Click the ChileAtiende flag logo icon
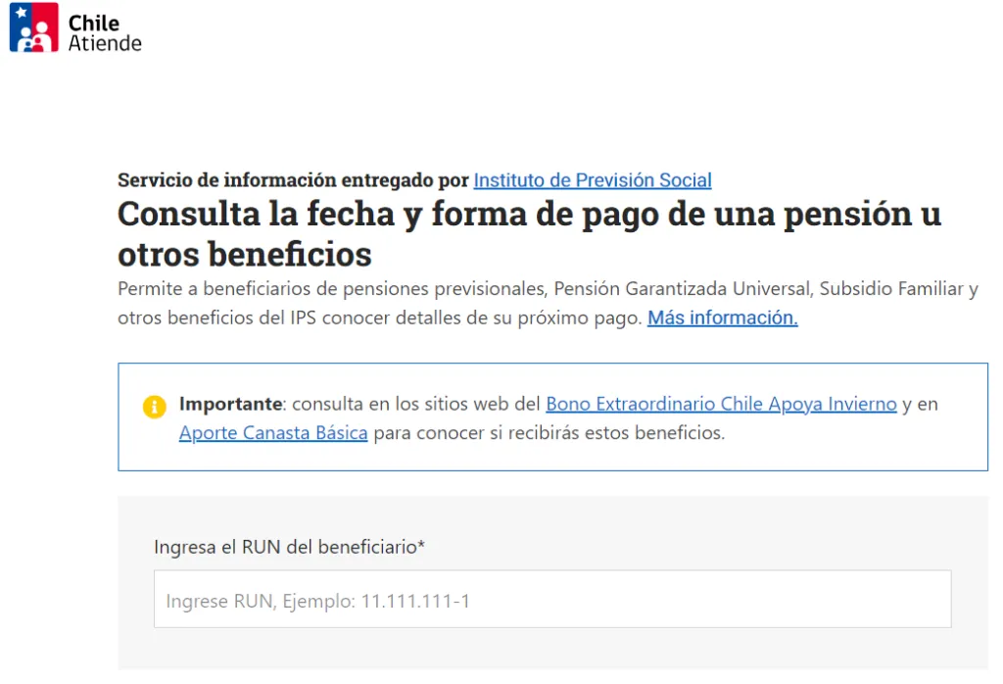 [33, 26]
